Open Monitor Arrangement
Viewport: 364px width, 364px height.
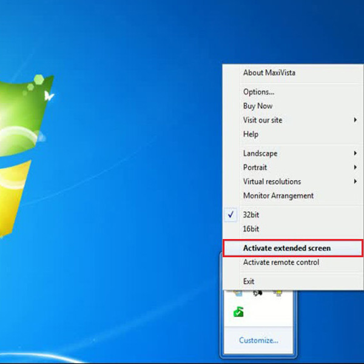pyautogui.click(x=293, y=196)
